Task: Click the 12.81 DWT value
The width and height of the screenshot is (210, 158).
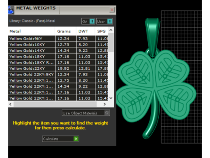Action: click(x=84, y=68)
